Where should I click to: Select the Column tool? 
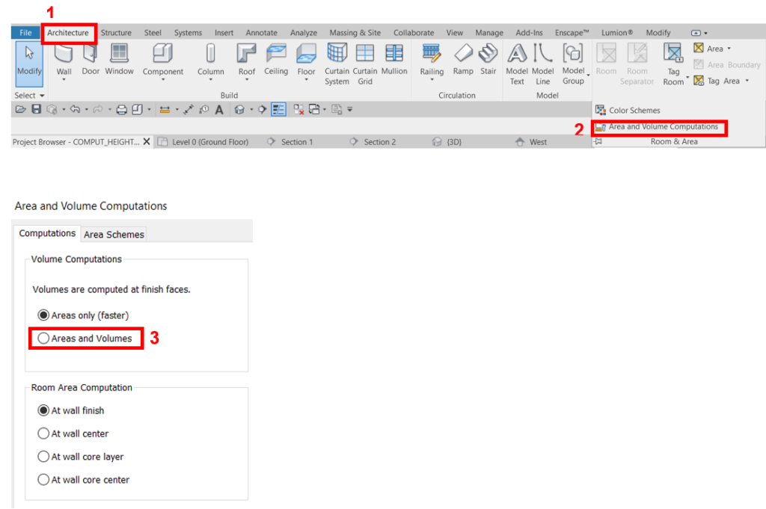210,58
